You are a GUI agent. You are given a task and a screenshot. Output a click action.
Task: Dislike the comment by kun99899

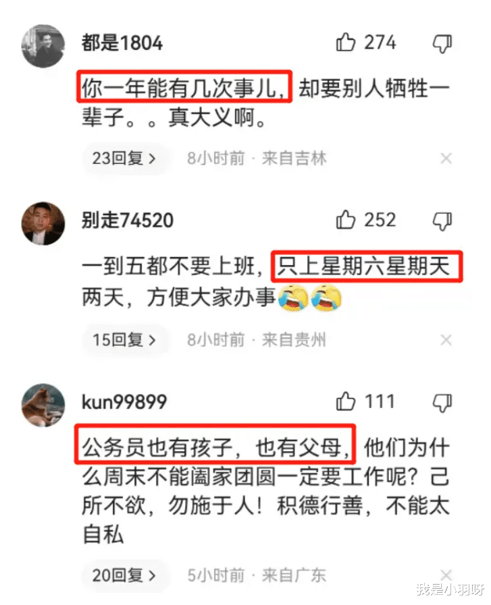[x=442, y=403]
